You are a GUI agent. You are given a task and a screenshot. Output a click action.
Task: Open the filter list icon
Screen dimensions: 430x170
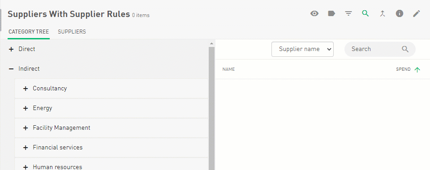(x=348, y=14)
